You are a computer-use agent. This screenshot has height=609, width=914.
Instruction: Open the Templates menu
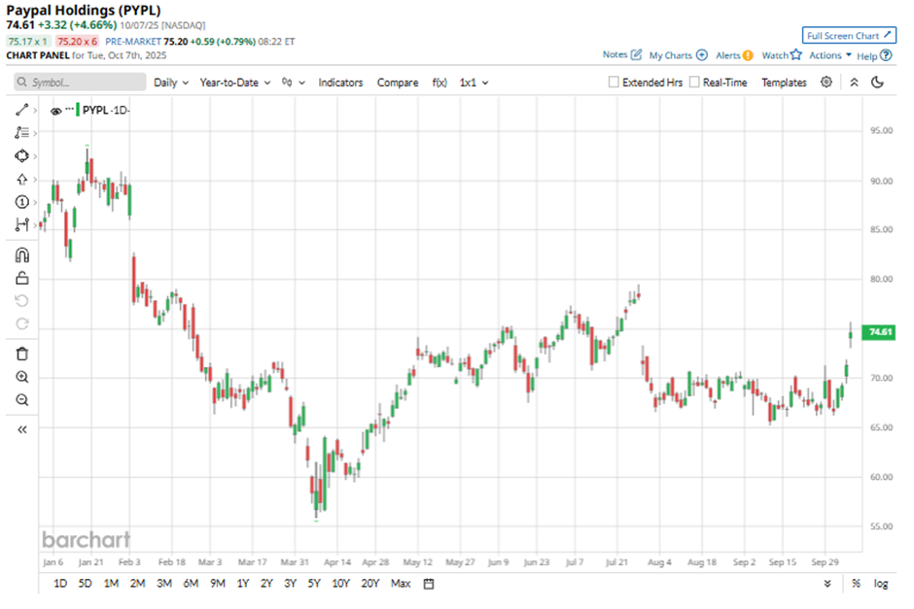784,83
